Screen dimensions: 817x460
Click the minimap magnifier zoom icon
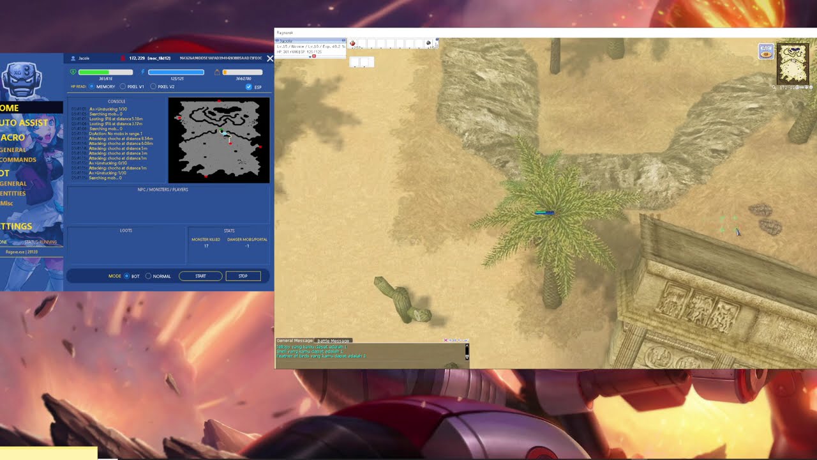click(x=774, y=88)
